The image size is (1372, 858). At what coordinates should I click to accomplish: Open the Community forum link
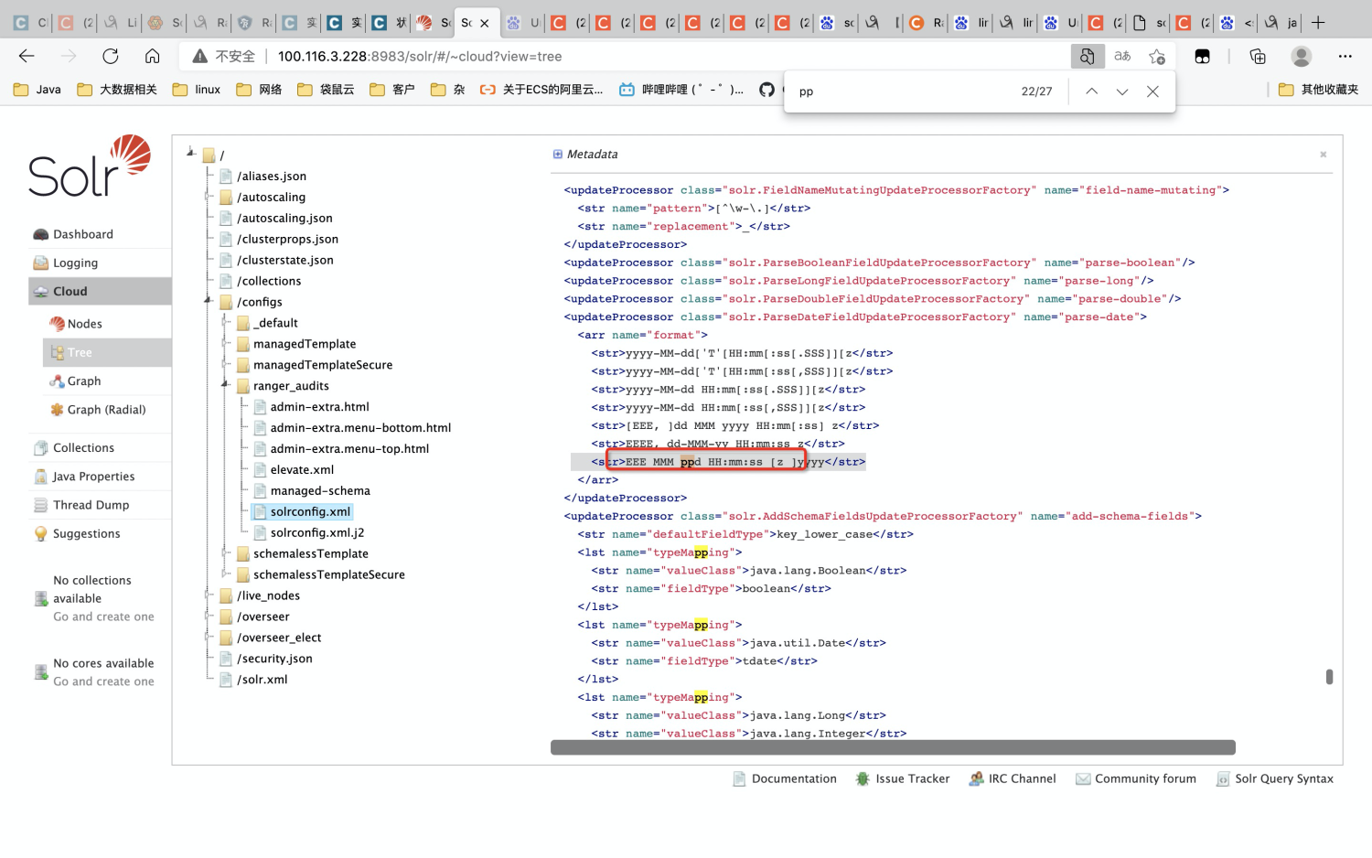[x=1145, y=778]
